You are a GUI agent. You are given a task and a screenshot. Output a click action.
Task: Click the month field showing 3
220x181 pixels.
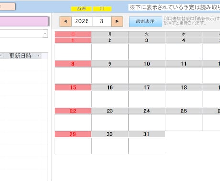click(x=102, y=21)
